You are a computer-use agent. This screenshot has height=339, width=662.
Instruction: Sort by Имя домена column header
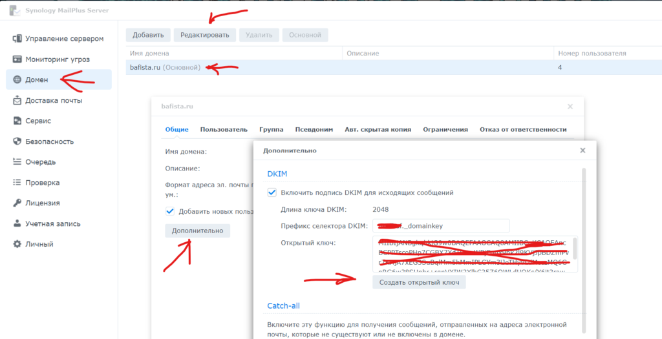[x=234, y=54]
